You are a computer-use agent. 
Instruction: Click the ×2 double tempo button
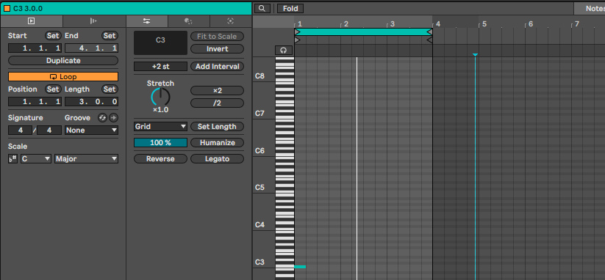(x=218, y=90)
